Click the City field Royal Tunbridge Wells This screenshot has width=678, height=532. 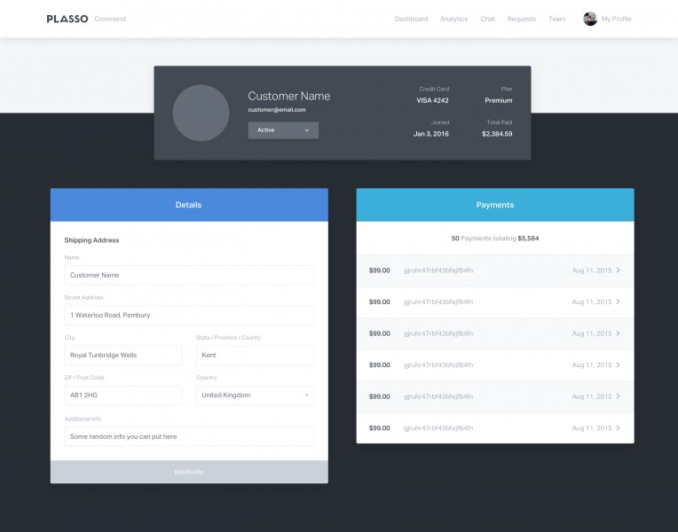point(123,356)
